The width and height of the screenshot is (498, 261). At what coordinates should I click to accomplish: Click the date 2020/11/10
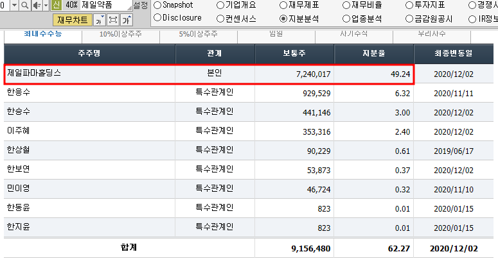[x=454, y=190]
